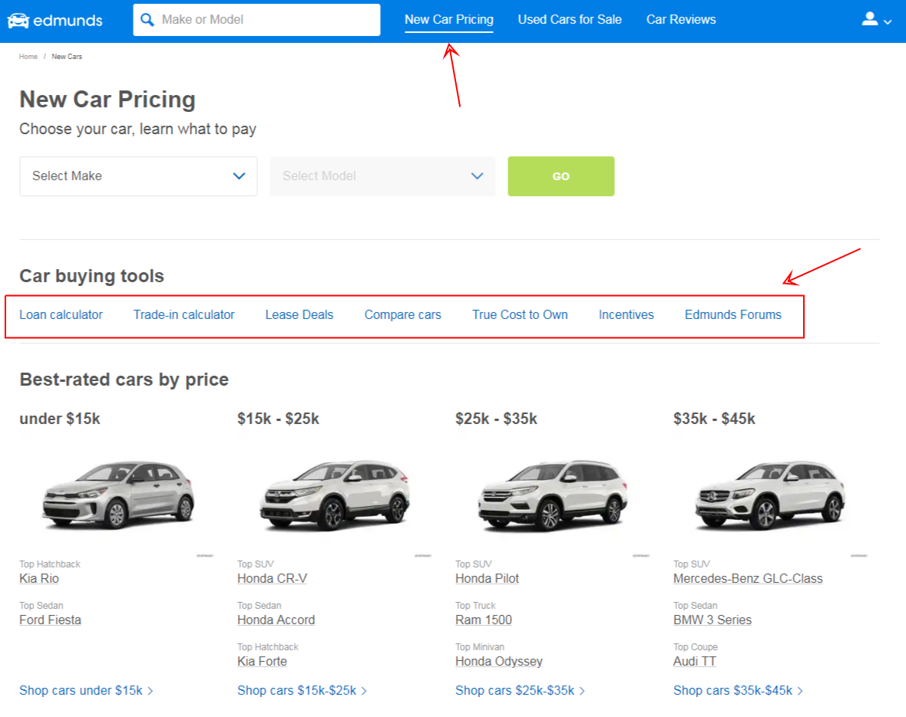Open the Honda Odyssey link
The image size is (906, 717).
(499, 662)
